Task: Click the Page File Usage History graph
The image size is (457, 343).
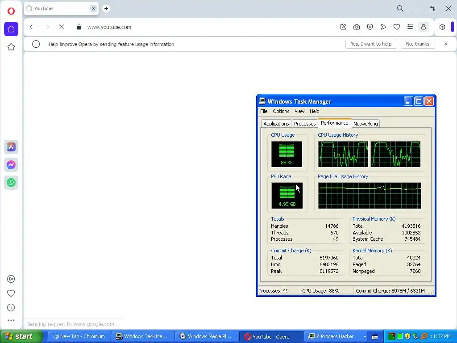Action: tap(370, 196)
